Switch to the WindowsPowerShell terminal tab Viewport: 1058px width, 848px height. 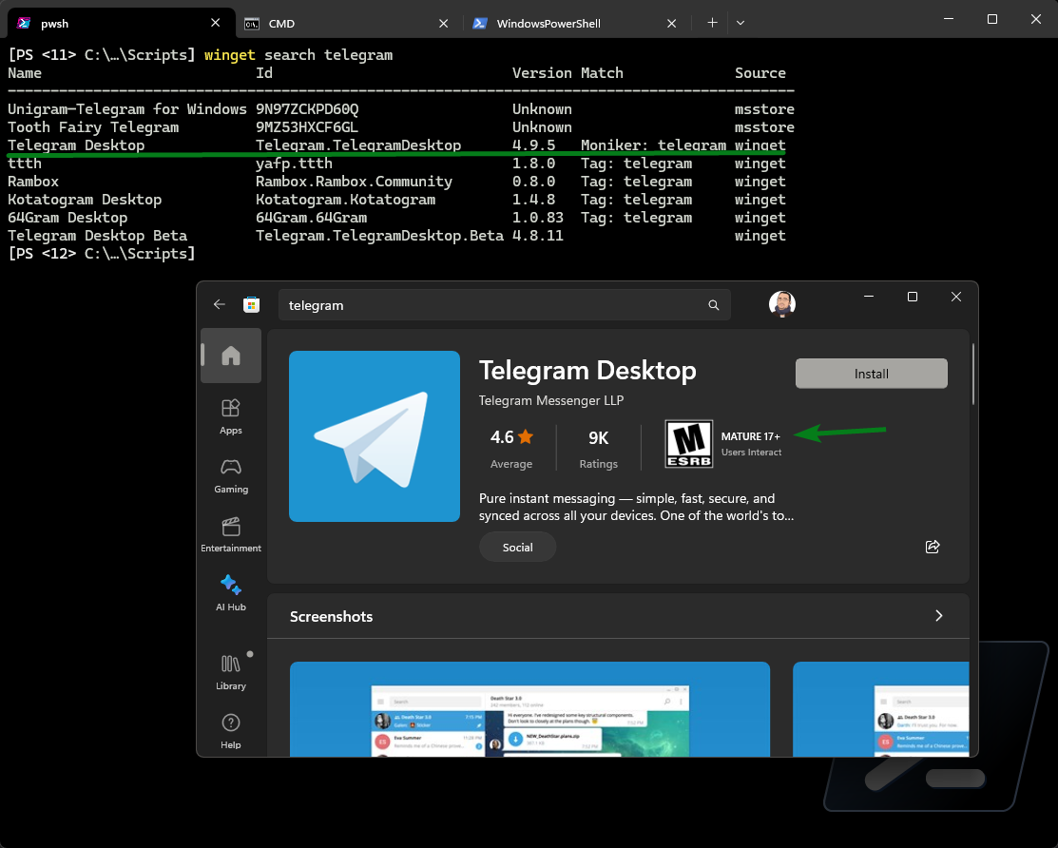[x=577, y=24]
